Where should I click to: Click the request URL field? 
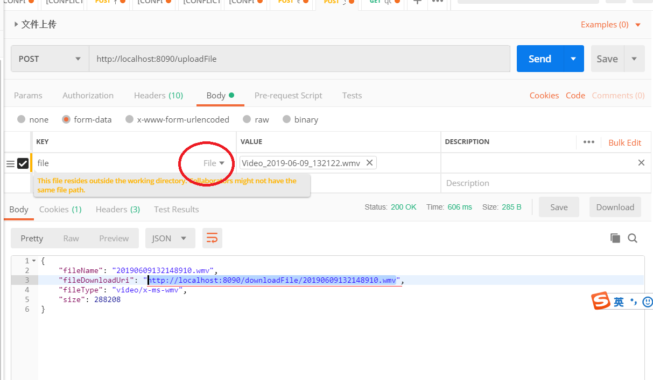click(x=299, y=59)
